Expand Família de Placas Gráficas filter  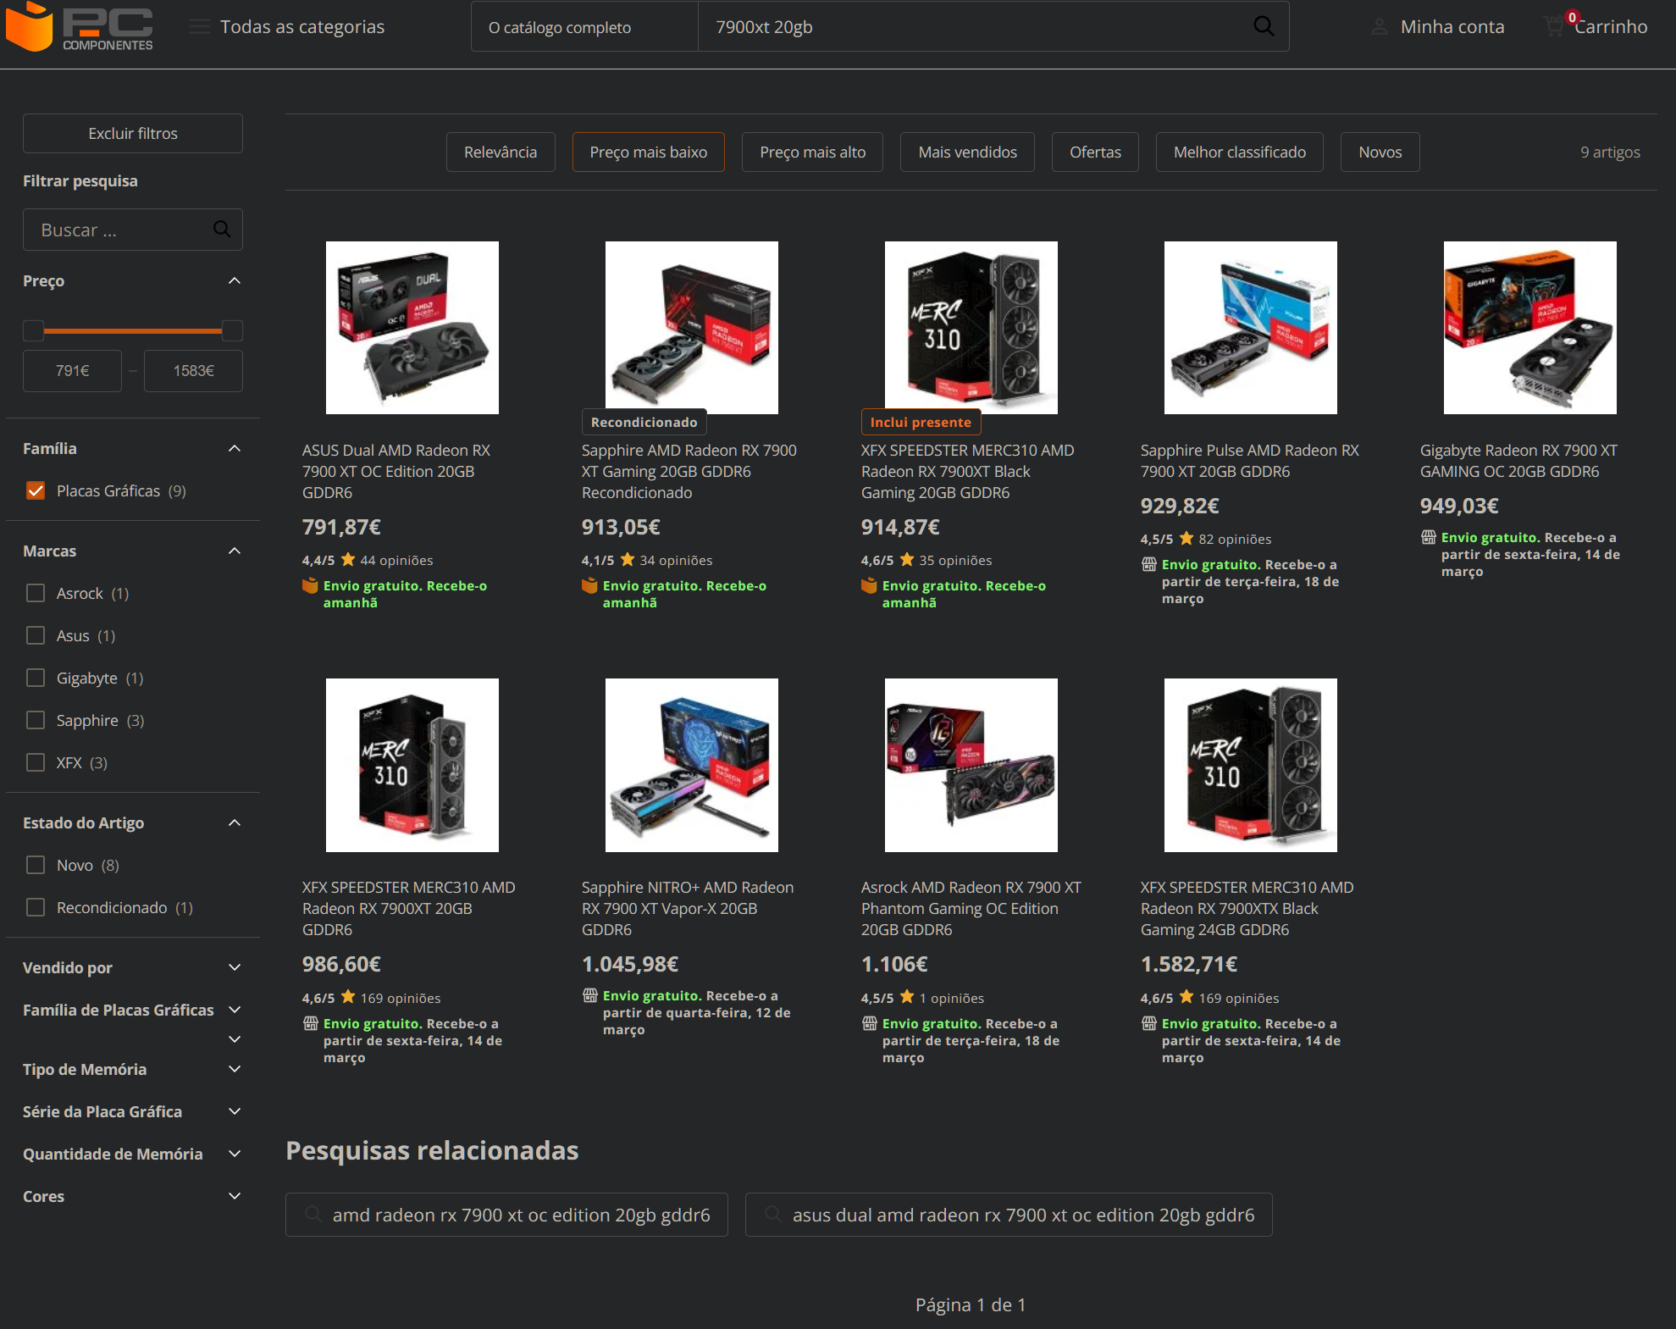[x=235, y=1010]
